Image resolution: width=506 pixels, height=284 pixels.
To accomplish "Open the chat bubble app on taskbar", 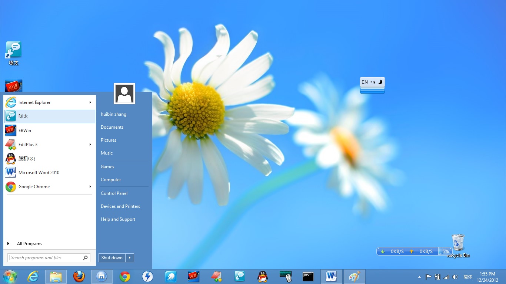I will [240, 277].
